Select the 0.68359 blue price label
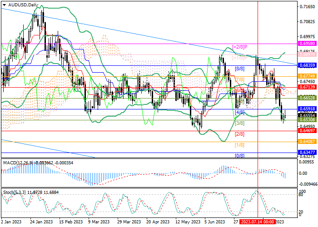This screenshot has width=318, height=227. point(307,65)
